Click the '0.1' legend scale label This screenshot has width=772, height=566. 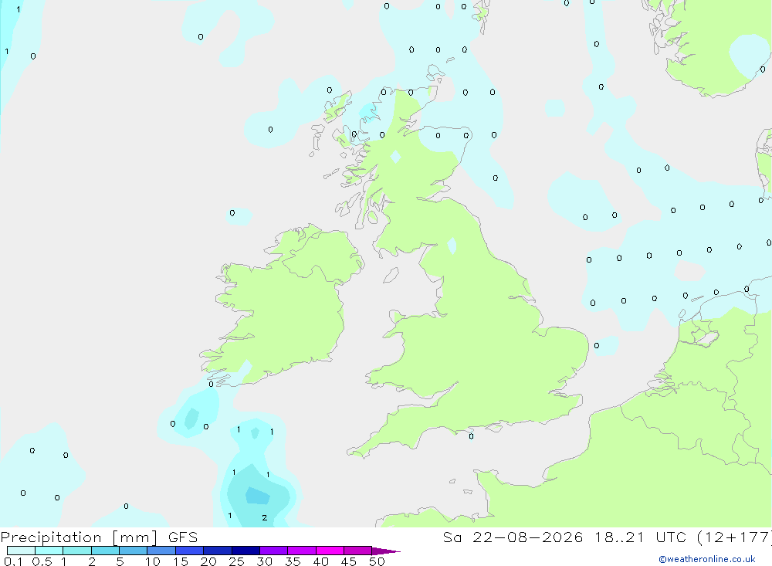coord(13,561)
